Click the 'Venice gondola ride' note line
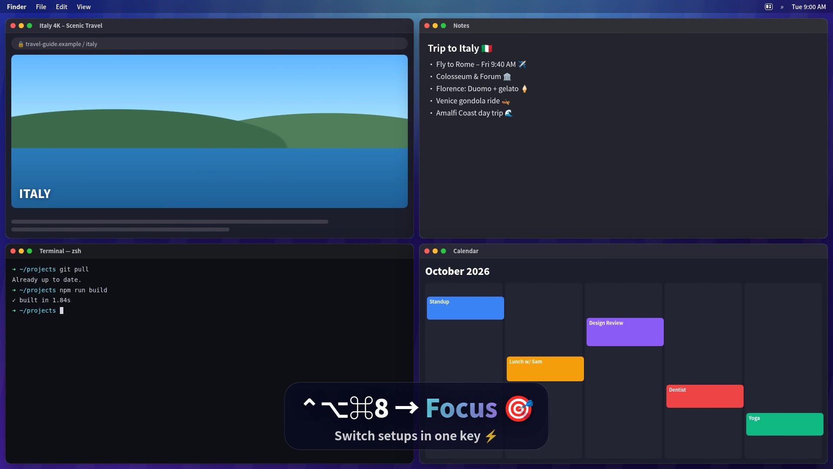Image resolution: width=833 pixels, height=469 pixels. click(x=472, y=101)
